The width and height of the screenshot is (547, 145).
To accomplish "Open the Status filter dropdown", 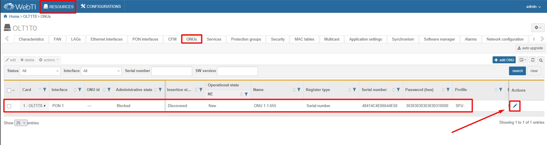I will (40, 71).
